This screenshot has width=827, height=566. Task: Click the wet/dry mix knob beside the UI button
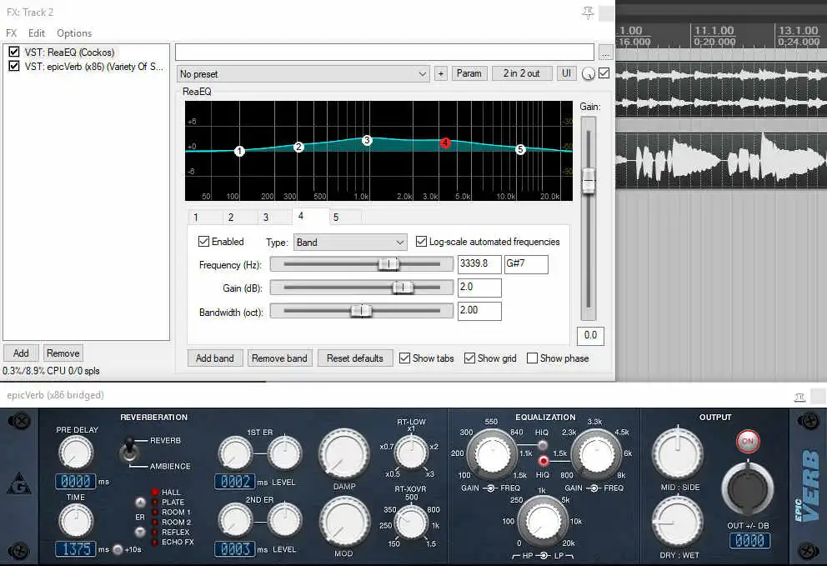click(x=588, y=74)
